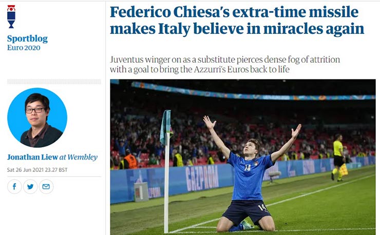
Task: Click the dotted divider above the author photo
Action: (x=54, y=82)
